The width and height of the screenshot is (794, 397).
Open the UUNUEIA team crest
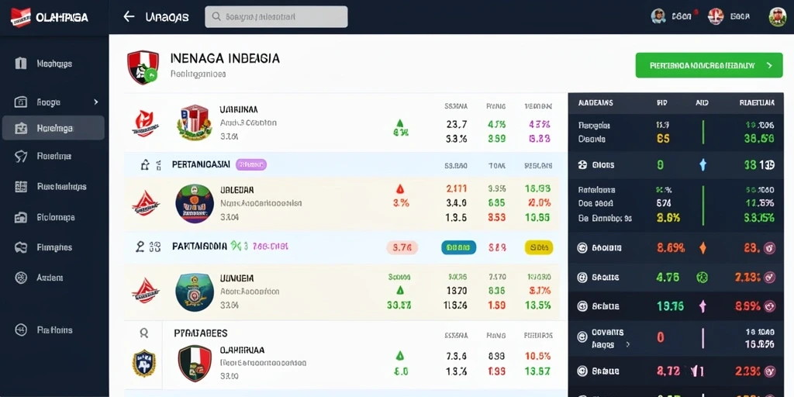pyautogui.click(x=195, y=292)
